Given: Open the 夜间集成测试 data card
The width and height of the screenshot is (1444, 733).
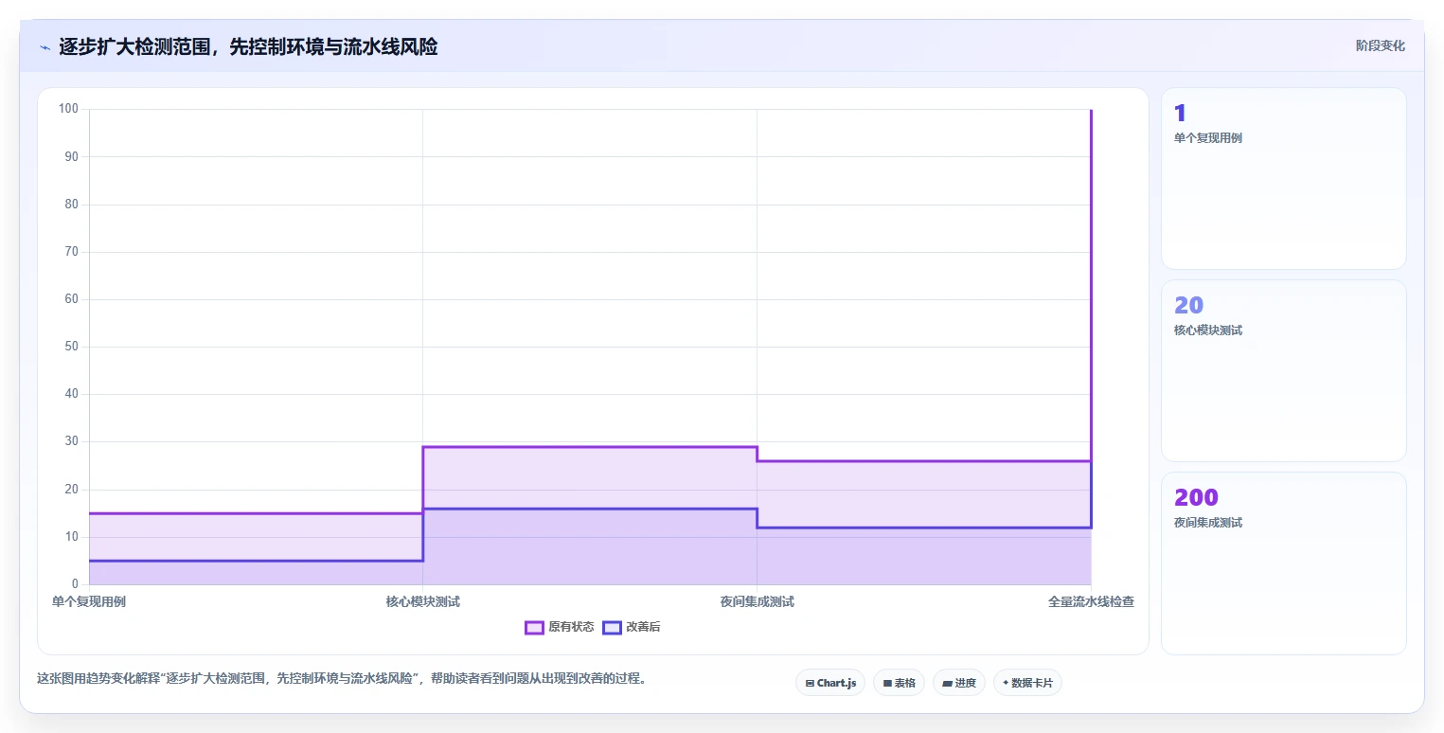Looking at the screenshot, I should coord(1283,563).
